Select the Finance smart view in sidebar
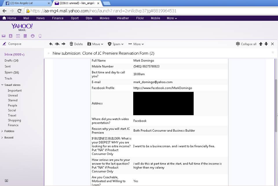The image size is (278, 186). [x=13, y=125]
